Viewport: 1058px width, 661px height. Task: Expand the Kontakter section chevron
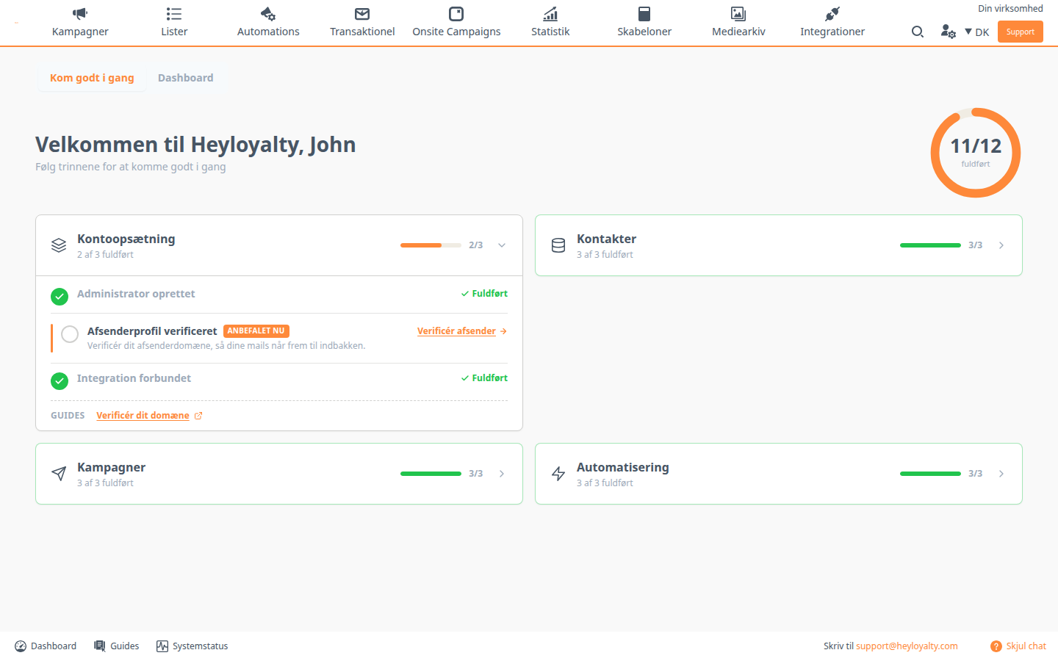pyautogui.click(x=1001, y=245)
